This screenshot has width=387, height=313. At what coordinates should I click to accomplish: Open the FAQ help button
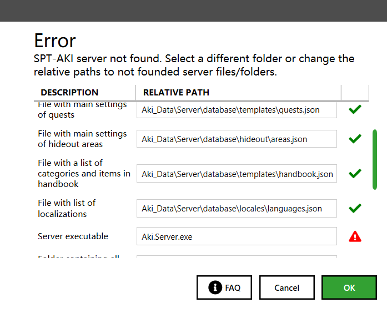(224, 287)
